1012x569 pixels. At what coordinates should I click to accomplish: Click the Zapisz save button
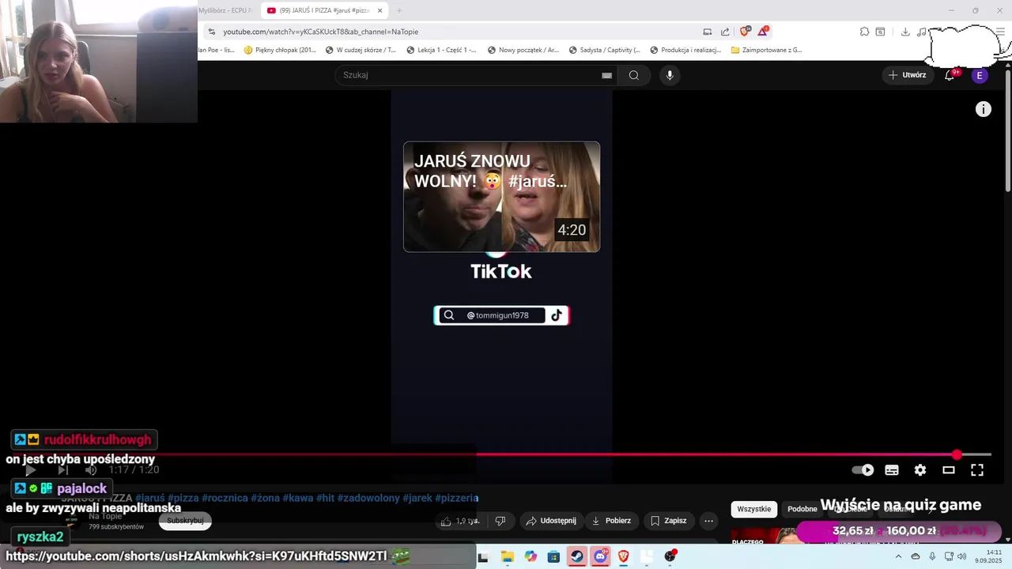pyautogui.click(x=669, y=521)
